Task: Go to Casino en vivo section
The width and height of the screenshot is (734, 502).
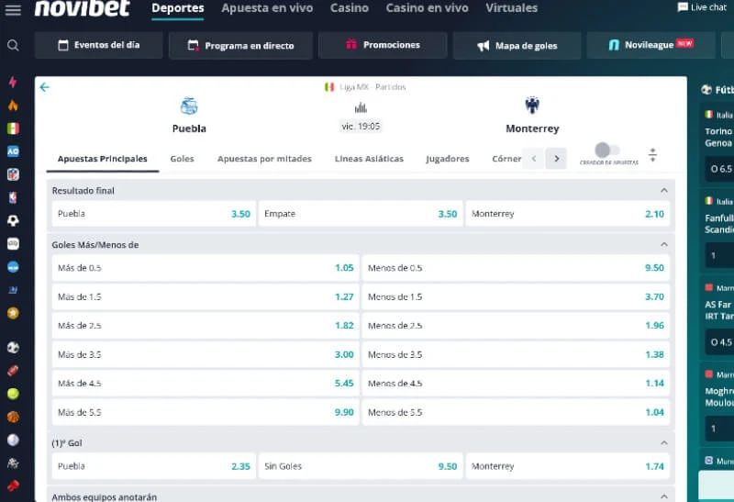Action: click(x=427, y=8)
